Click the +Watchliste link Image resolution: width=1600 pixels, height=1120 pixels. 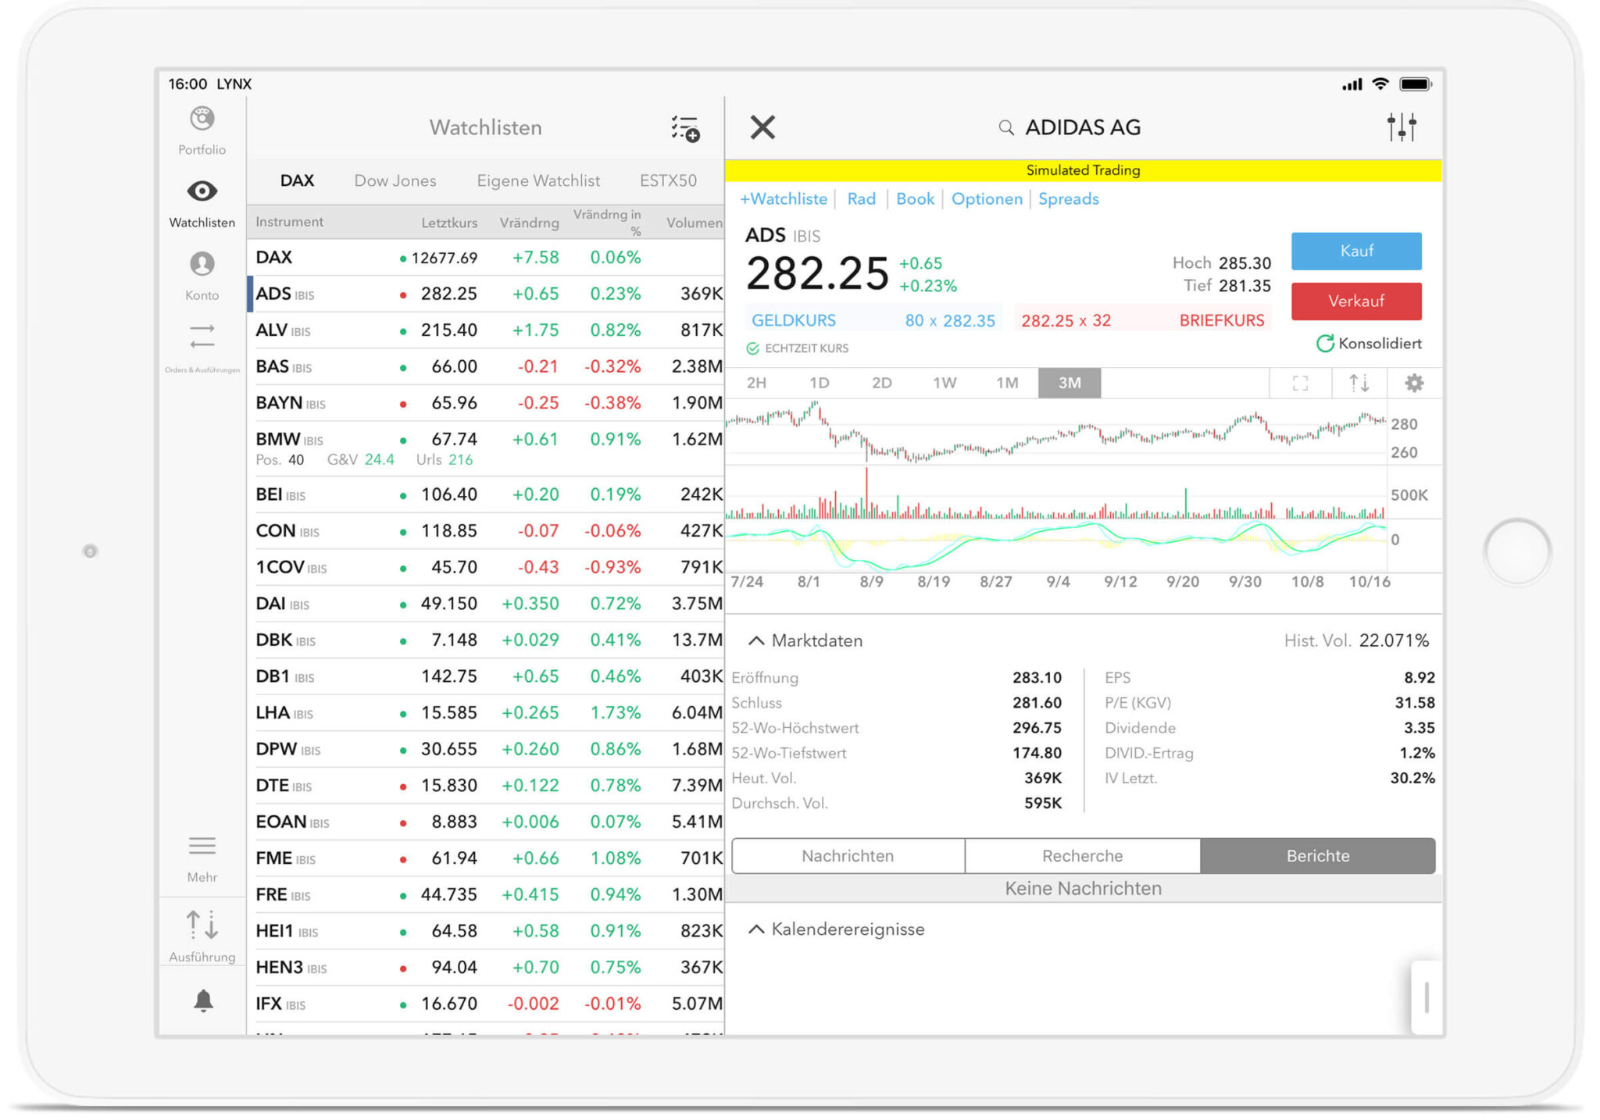coord(784,199)
